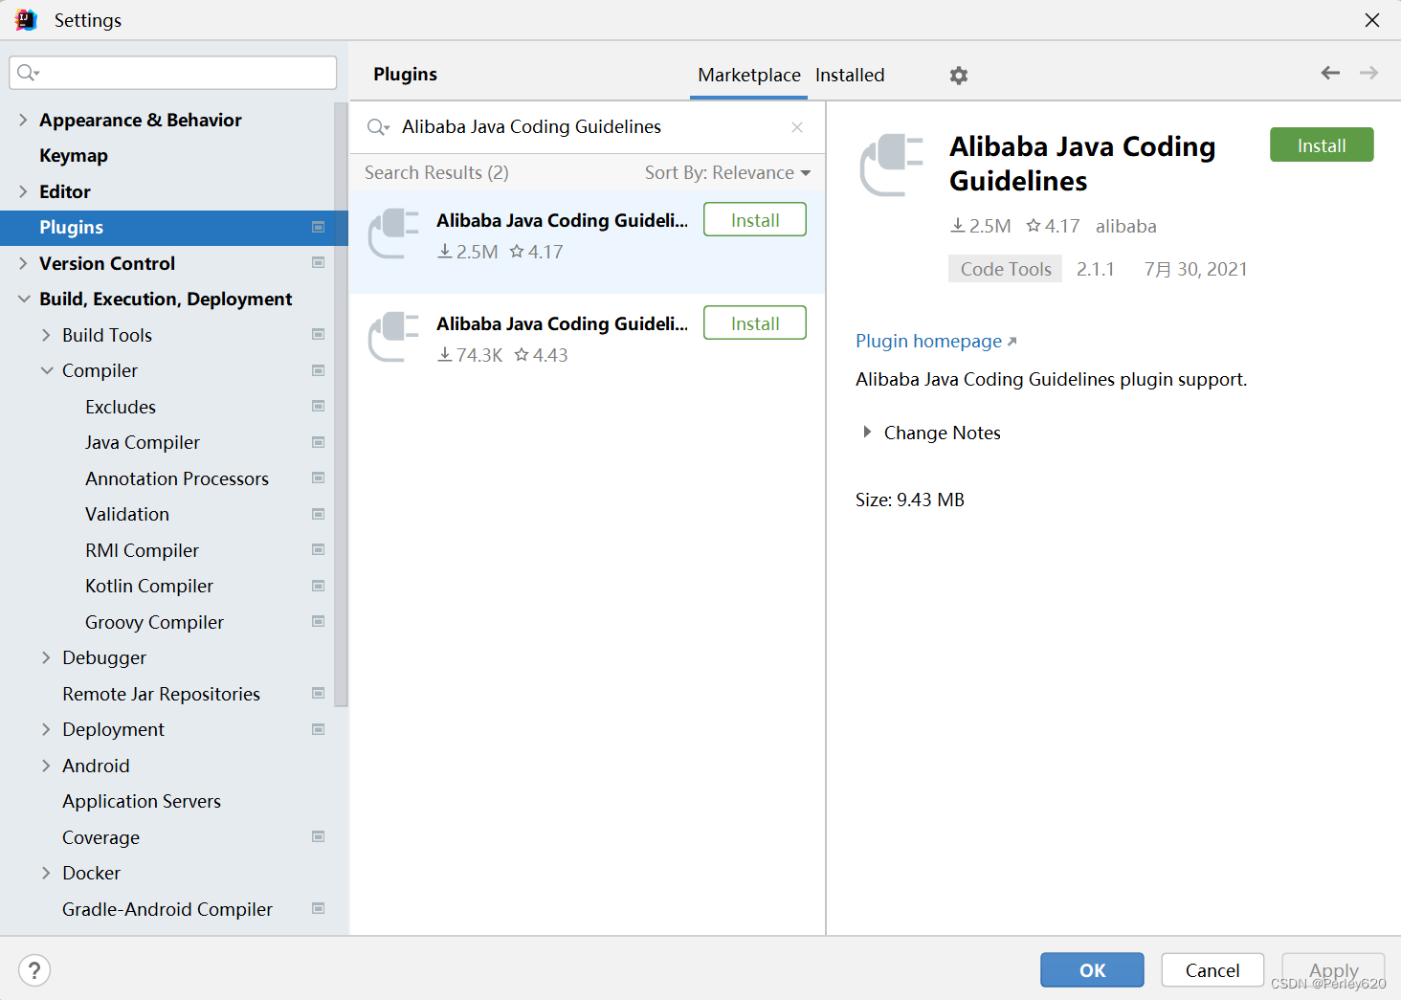Click project-level icon beside Build Tools
This screenshot has width=1401, height=1000.
[x=319, y=334]
